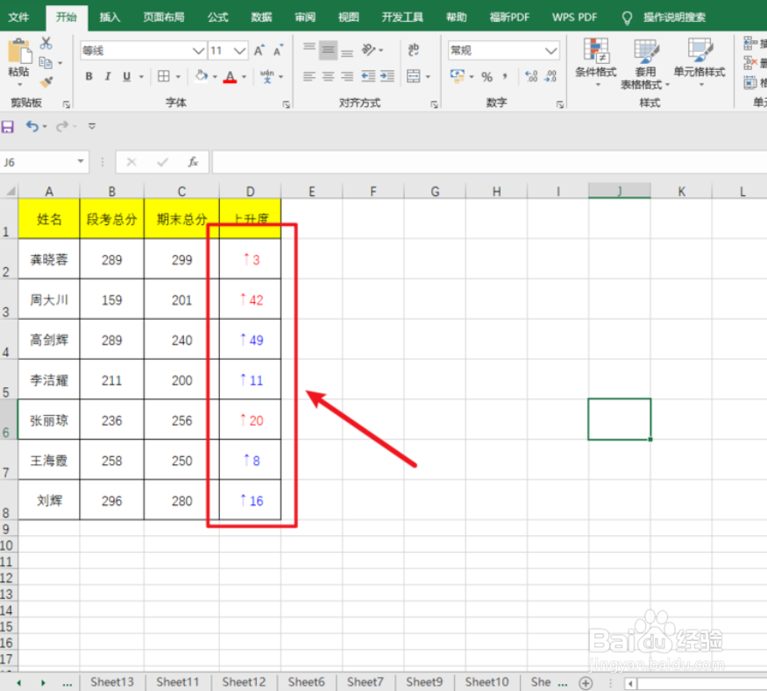
Task: Click the cell borders icon
Action: [163, 76]
